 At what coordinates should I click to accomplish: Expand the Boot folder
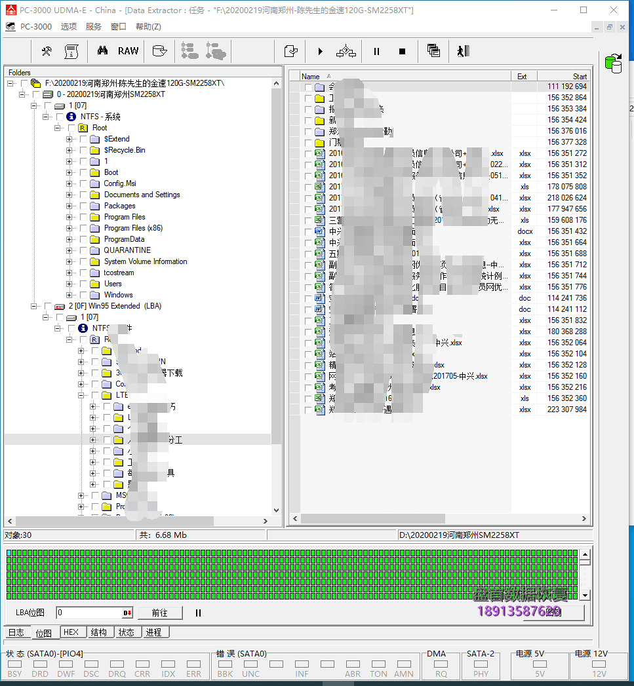tap(69, 172)
